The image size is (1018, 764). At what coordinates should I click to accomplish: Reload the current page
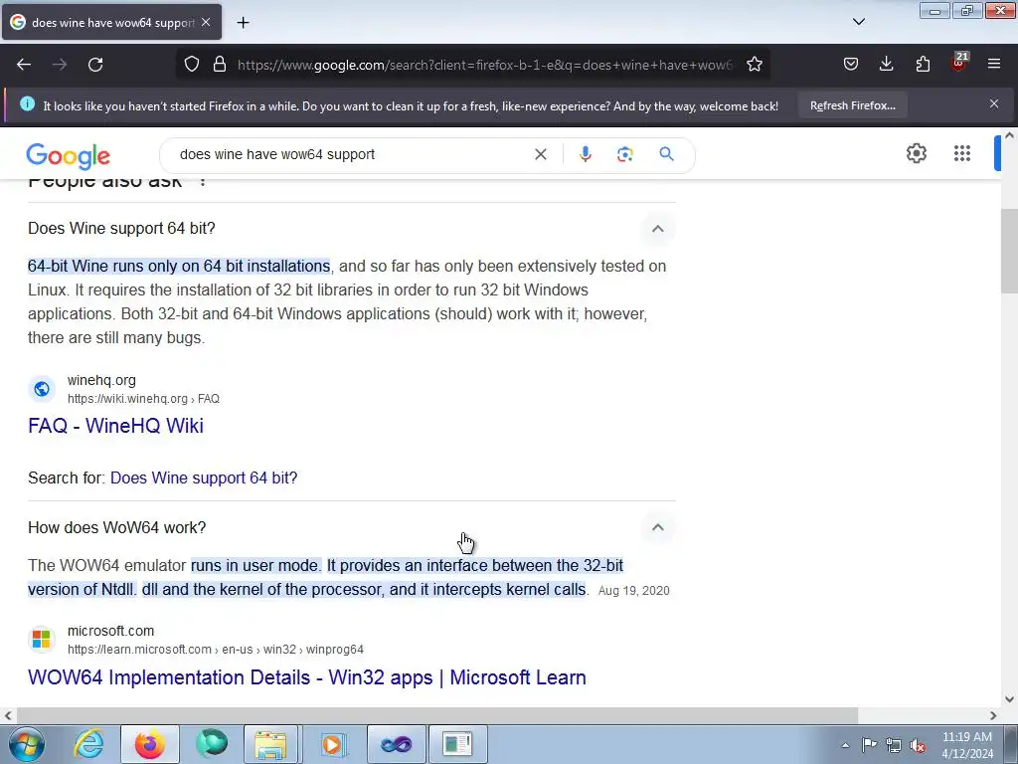coord(95,65)
